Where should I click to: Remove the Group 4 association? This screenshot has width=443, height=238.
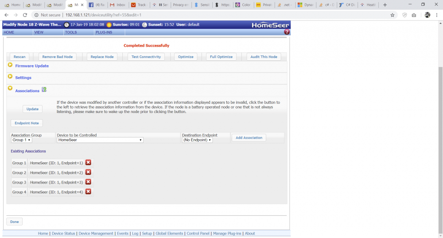pos(88,191)
